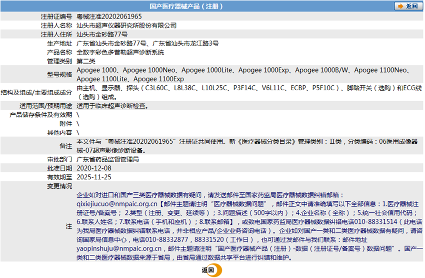425x278 pixels.
Task: Select approval department 广东省药品监督管理局
Action: coord(108,159)
